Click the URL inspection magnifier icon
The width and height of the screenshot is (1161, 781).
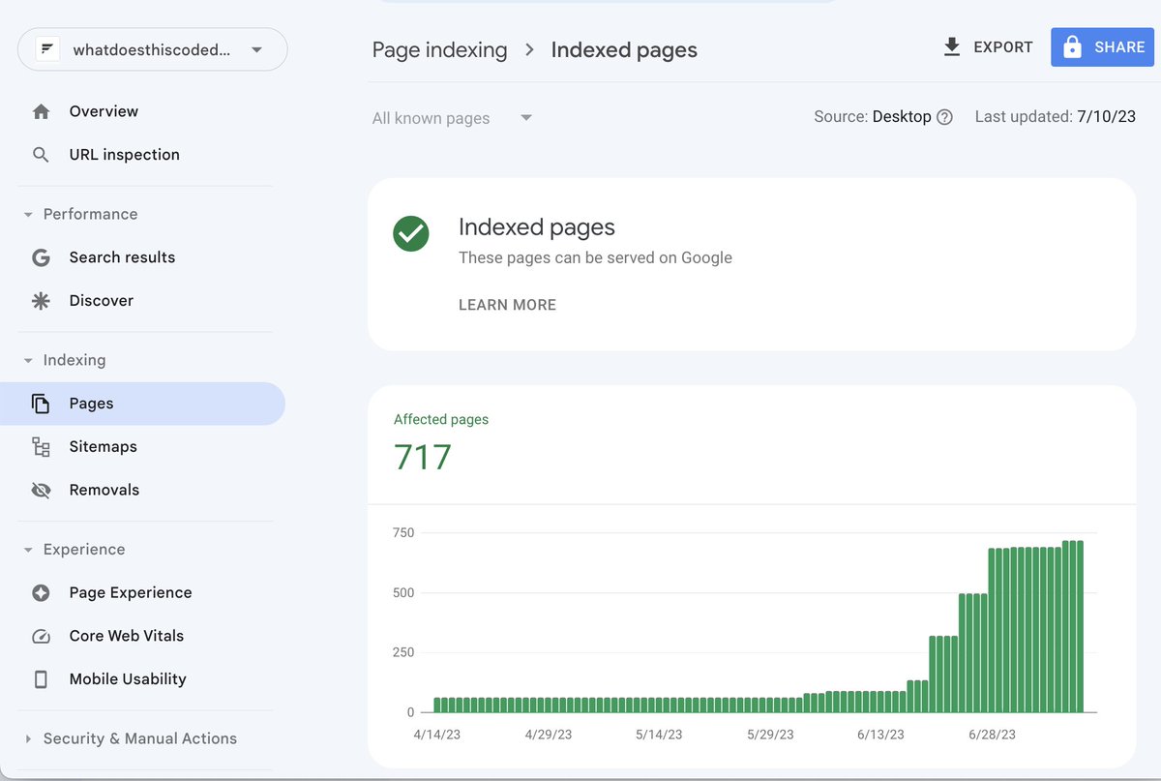point(41,155)
